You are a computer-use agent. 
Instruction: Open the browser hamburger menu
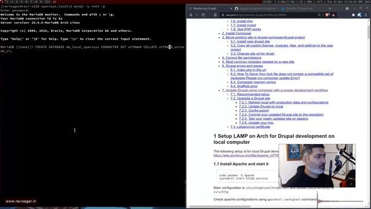[366, 15]
